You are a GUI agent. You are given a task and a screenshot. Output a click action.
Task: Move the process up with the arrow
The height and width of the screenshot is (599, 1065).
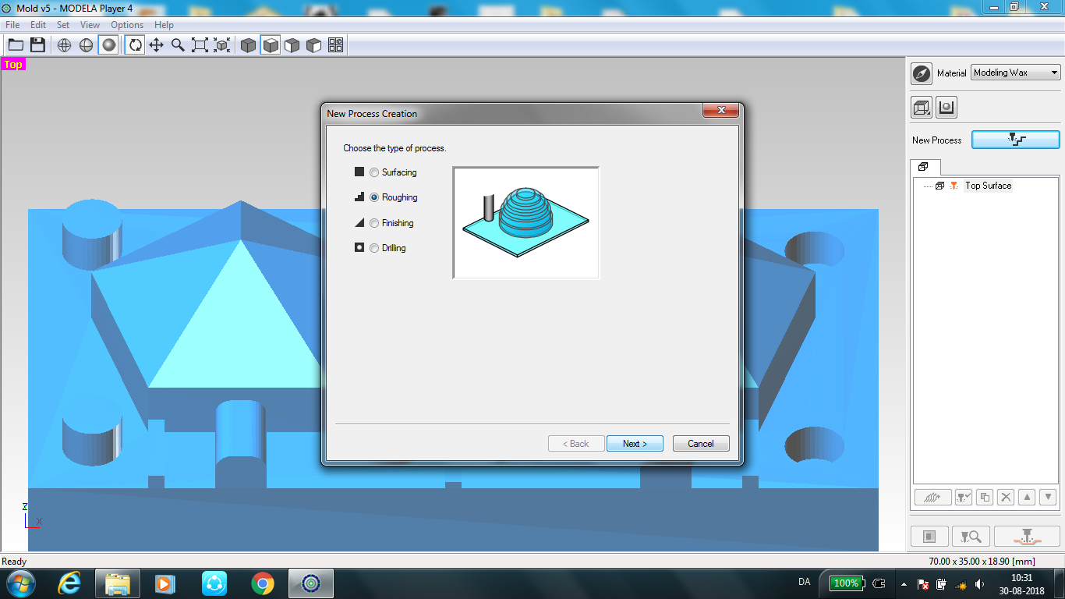(x=1027, y=496)
